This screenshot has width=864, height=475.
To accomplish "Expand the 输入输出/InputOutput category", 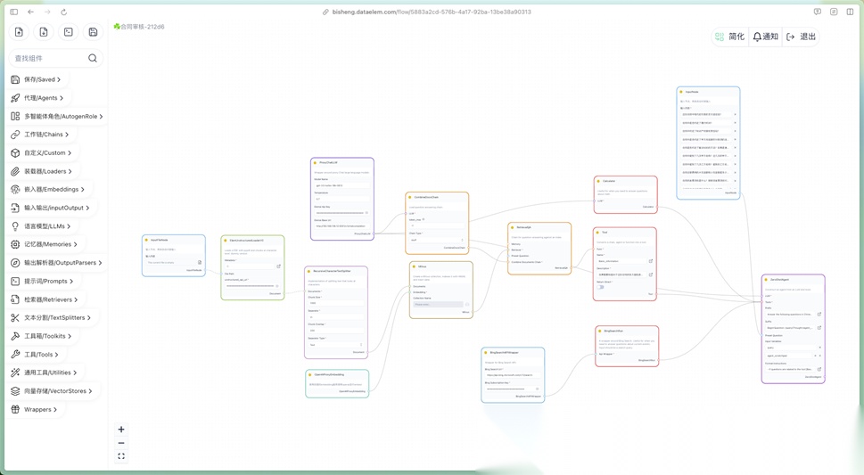I will tap(51, 208).
